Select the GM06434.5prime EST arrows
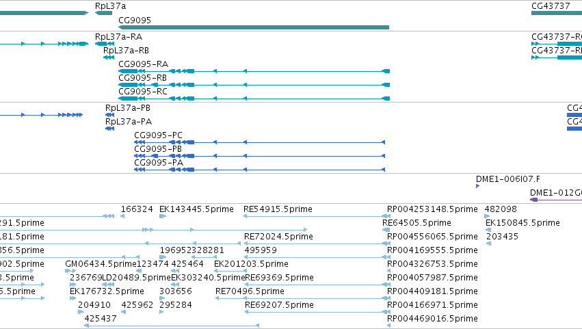The height and width of the screenshot is (329, 582). (70, 271)
